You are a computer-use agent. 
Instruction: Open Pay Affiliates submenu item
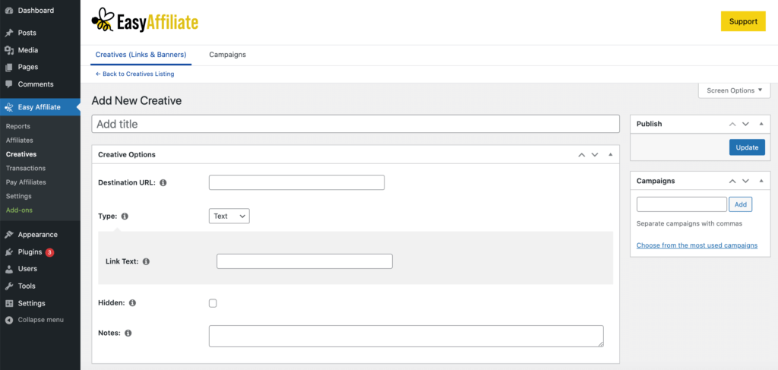click(x=26, y=182)
